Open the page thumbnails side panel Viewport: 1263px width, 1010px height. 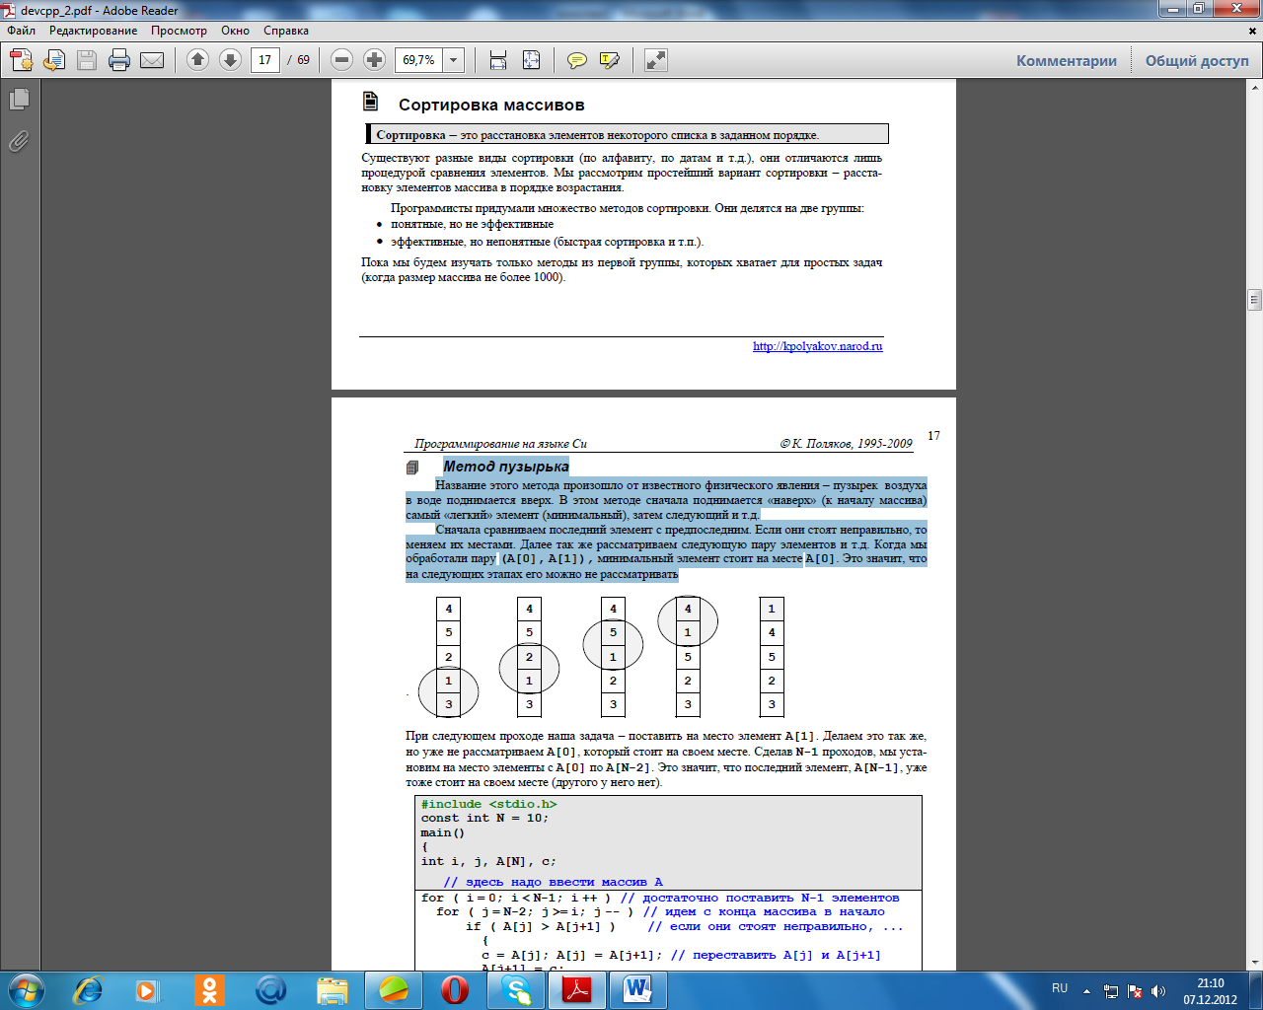[x=19, y=100]
